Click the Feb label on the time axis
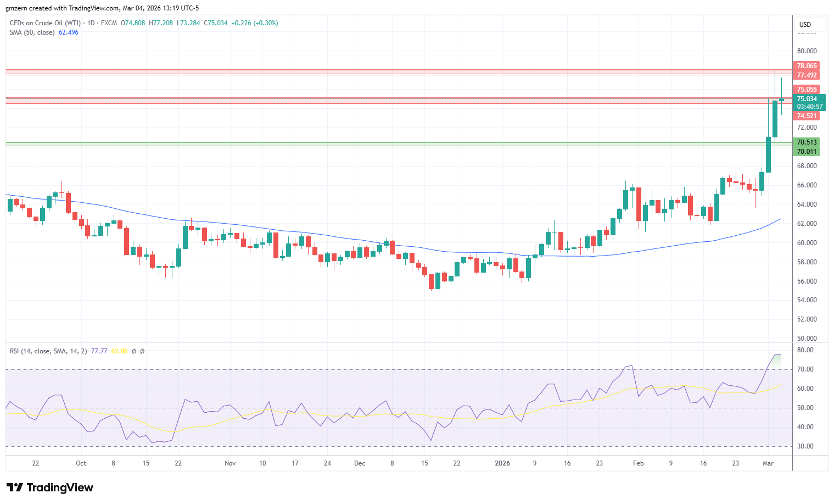 (638, 463)
